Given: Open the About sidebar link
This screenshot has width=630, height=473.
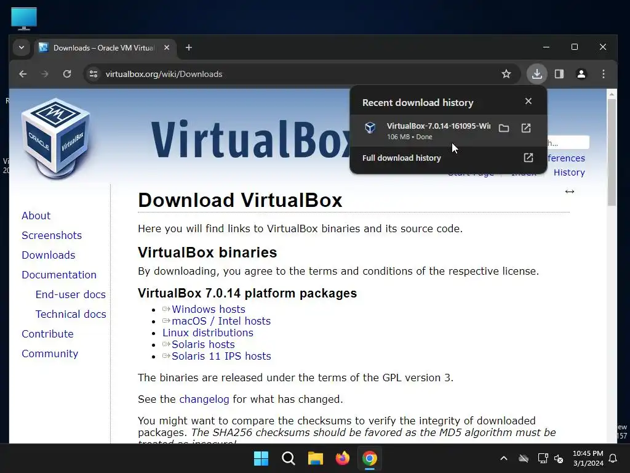Looking at the screenshot, I should tap(36, 216).
